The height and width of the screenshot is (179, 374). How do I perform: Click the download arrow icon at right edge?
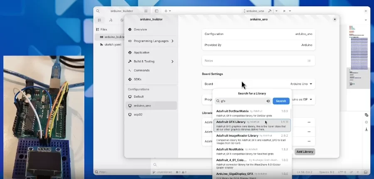coord(366,129)
